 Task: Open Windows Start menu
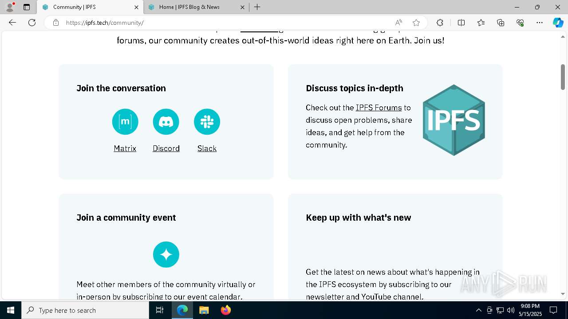(x=11, y=310)
